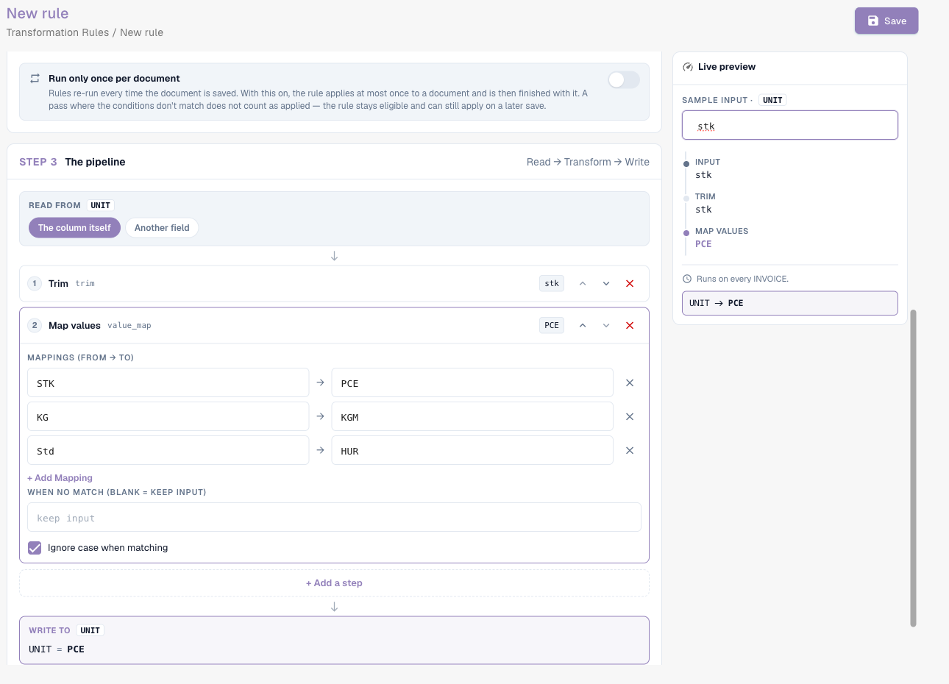Click the UNIT tag next to READ FROM
Viewport: 949px width, 684px height.
pyautogui.click(x=101, y=205)
